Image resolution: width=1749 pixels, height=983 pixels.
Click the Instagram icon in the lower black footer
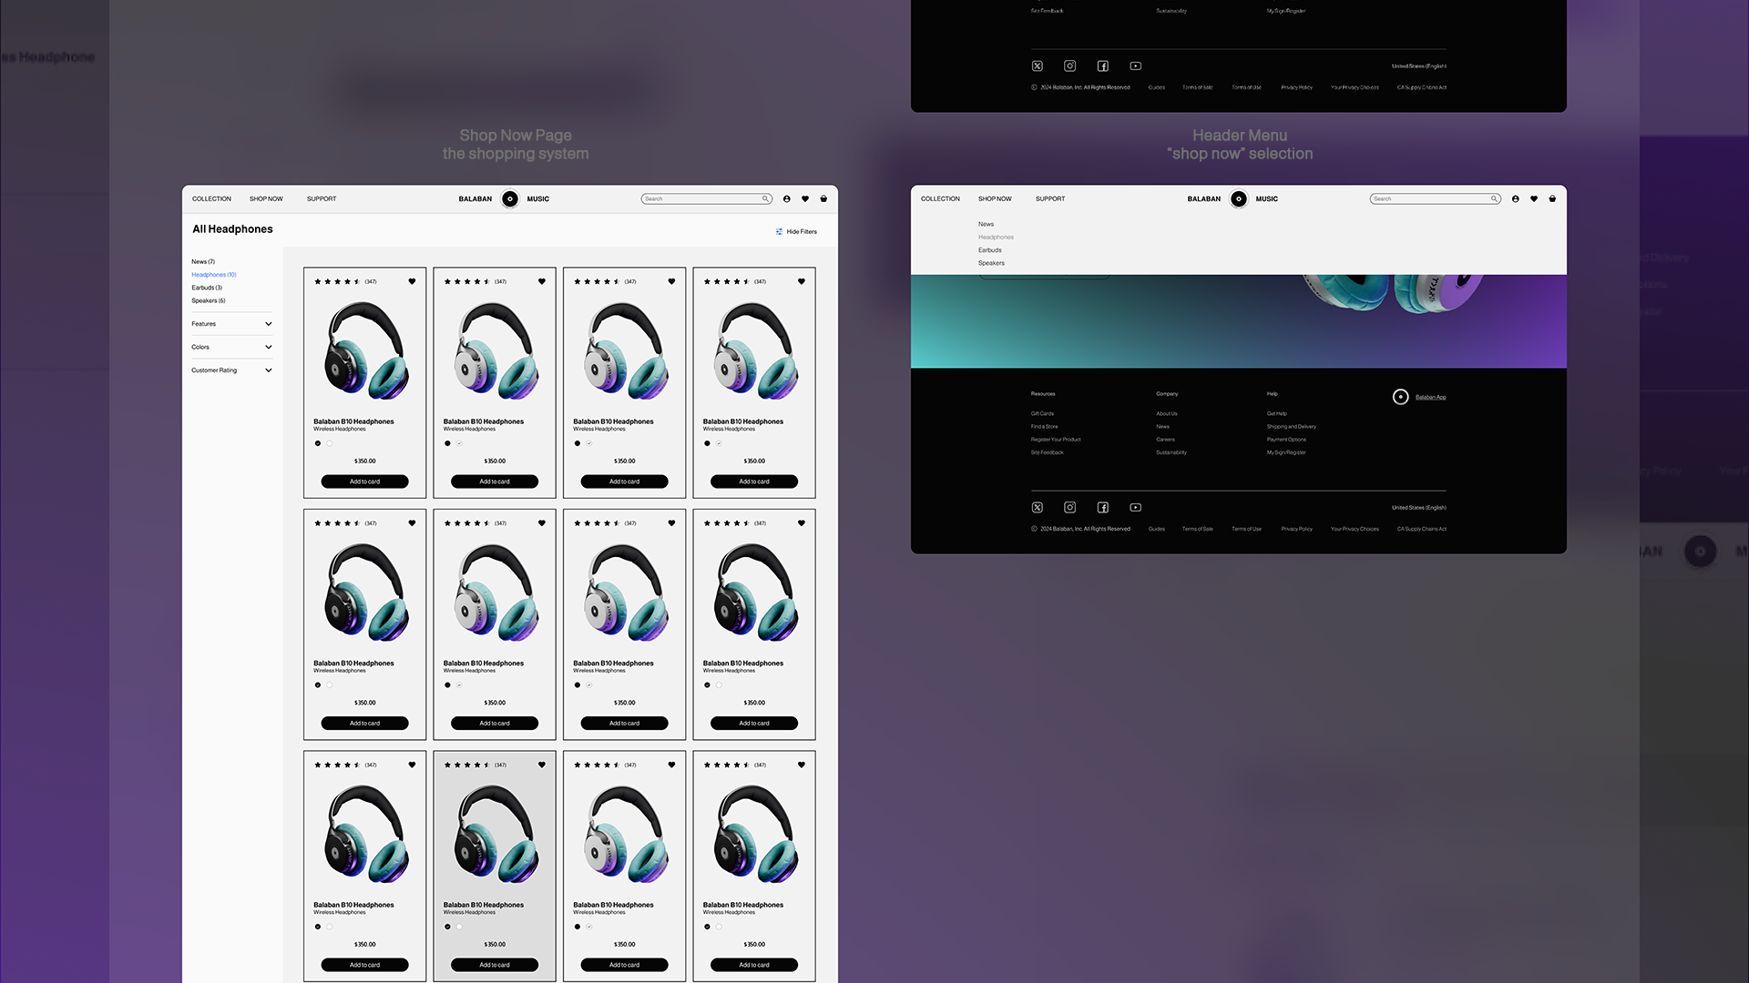(x=1070, y=508)
